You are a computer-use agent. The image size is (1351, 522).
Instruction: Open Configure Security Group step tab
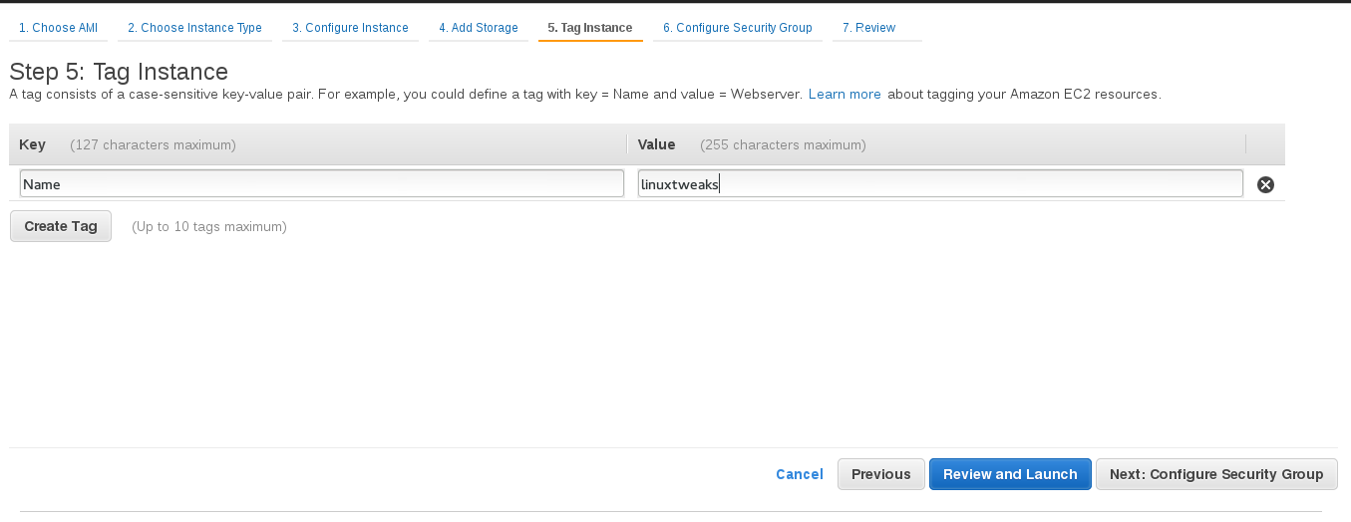[738, 28]
